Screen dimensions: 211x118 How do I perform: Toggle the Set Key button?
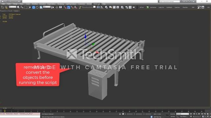tap(173, 117)
